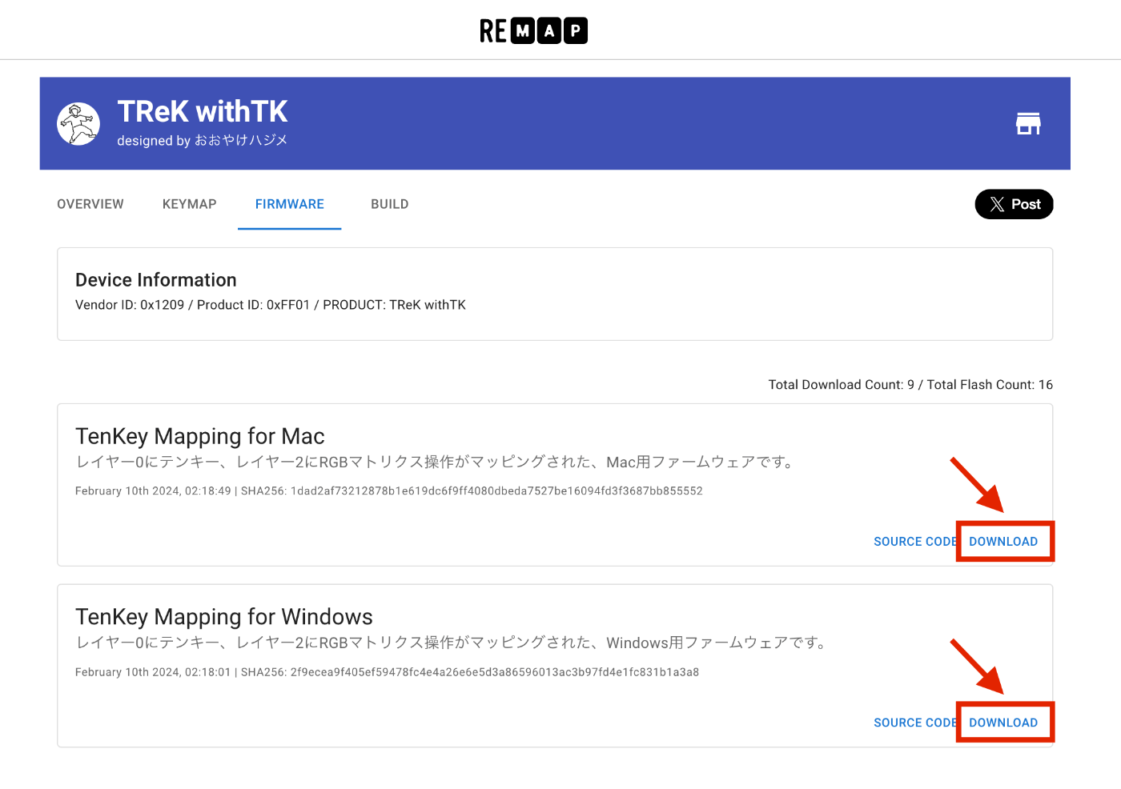
Task: Click the store icon in blue banner
Action: 1028,123
